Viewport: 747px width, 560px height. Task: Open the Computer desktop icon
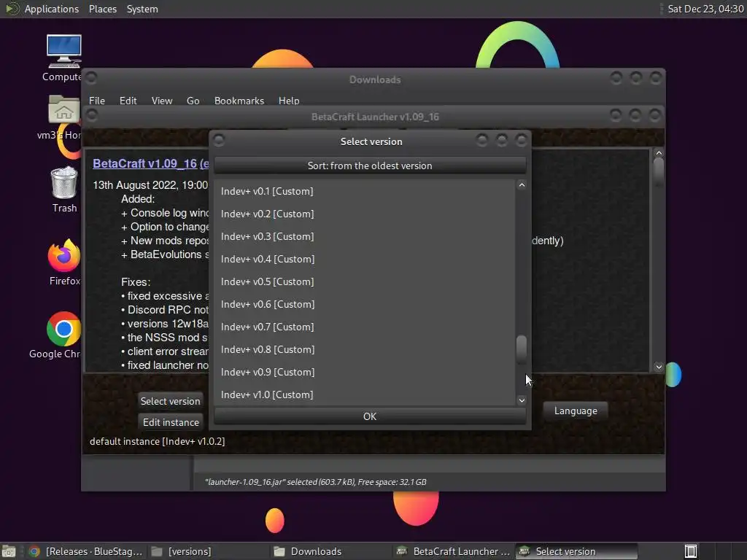(63, 58)
